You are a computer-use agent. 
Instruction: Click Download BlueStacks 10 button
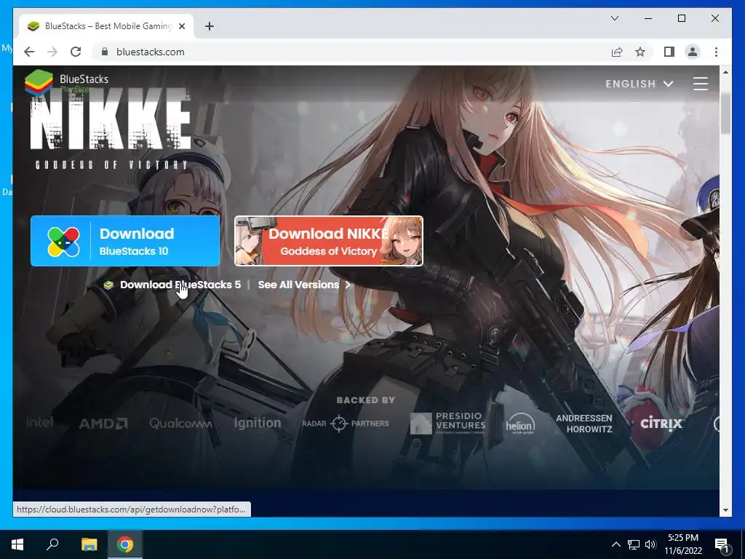(125, 241)
